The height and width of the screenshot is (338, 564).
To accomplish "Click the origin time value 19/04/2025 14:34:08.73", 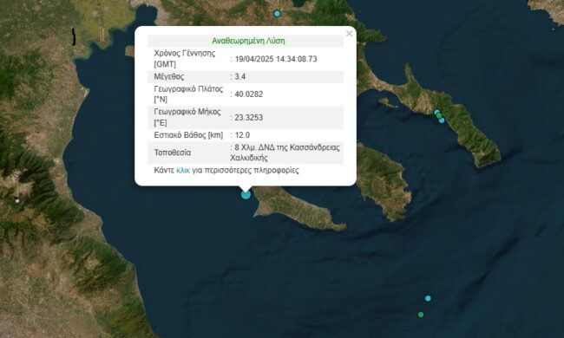I will click(x=276, y=59).
